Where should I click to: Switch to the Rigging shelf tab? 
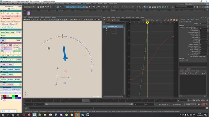point(60,10)
